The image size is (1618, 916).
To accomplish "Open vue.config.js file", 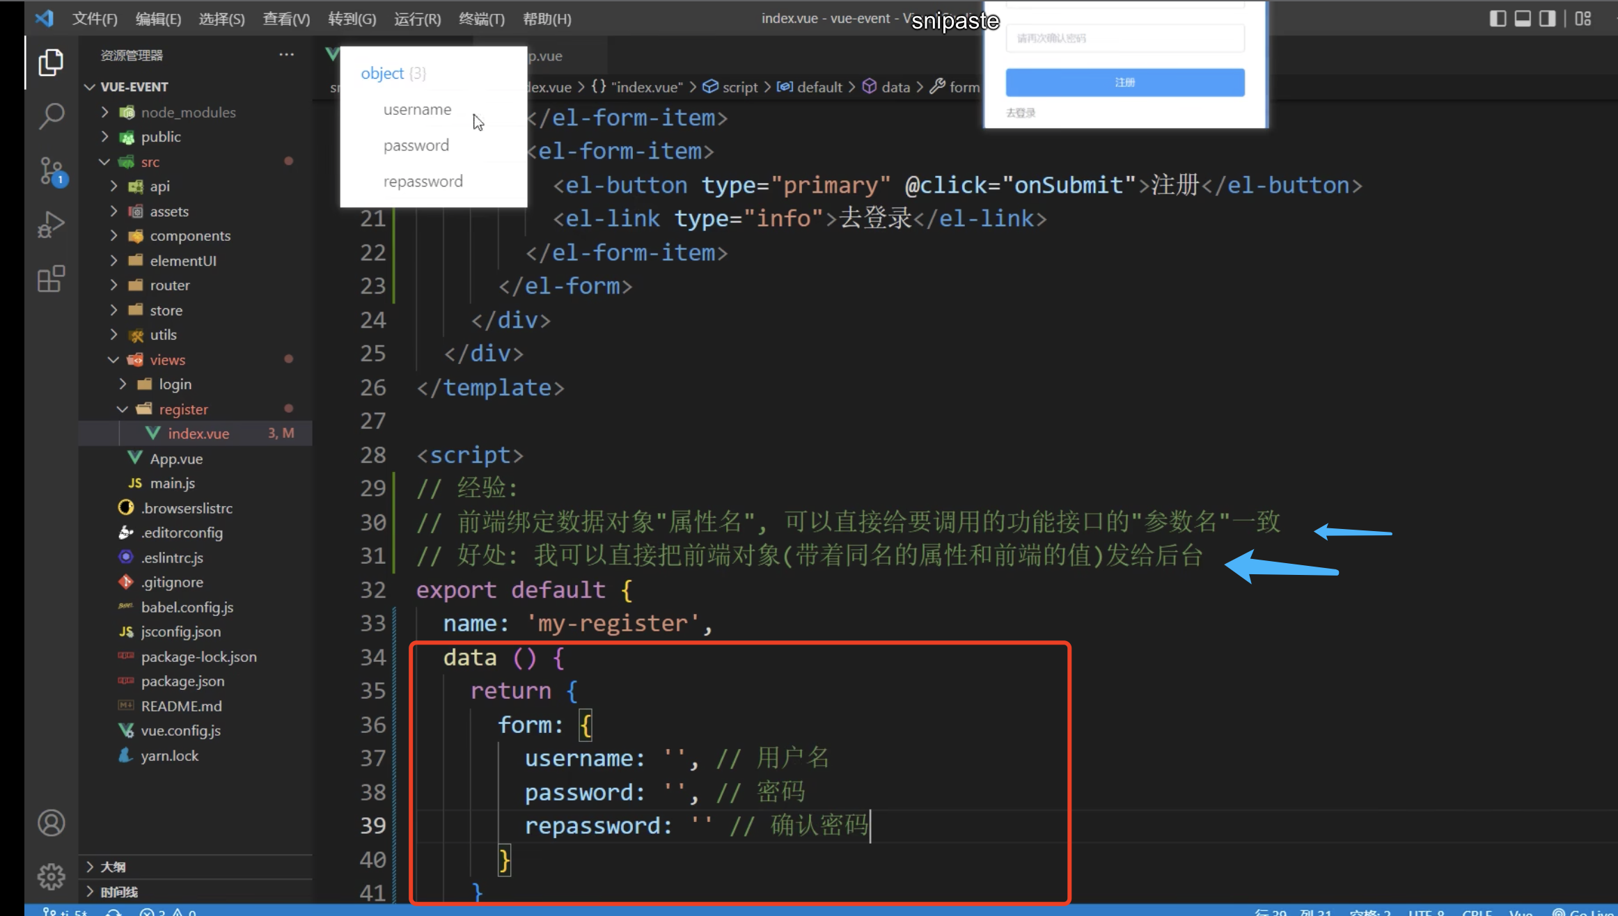I will (195, 731).
